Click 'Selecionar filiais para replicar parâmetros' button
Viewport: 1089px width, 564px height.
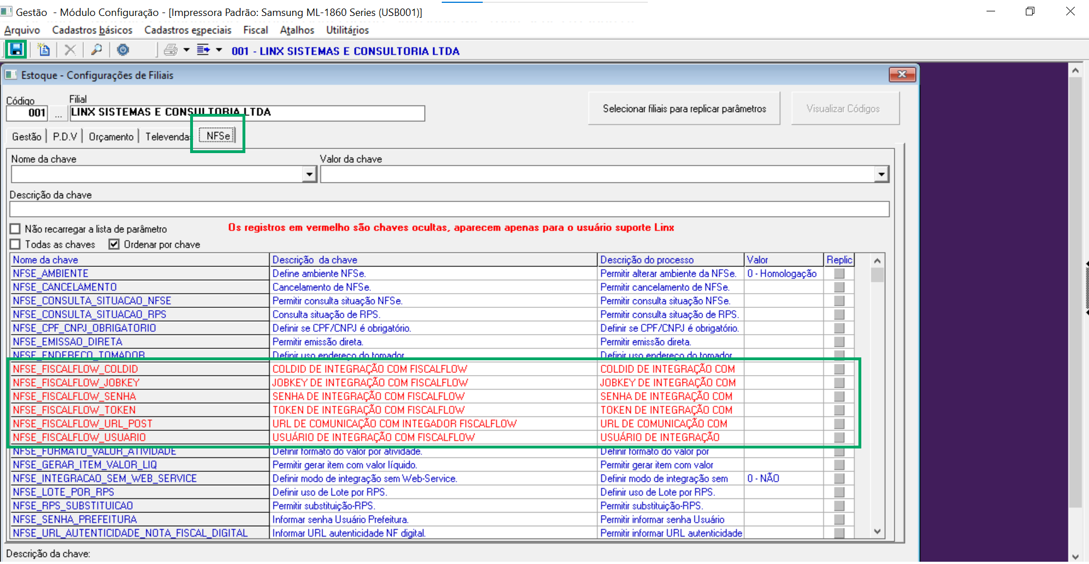684,109
